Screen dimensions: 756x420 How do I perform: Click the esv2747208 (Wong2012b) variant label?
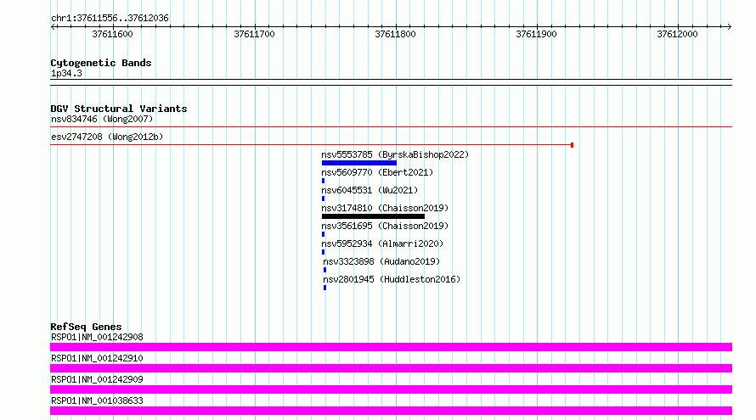107,137
